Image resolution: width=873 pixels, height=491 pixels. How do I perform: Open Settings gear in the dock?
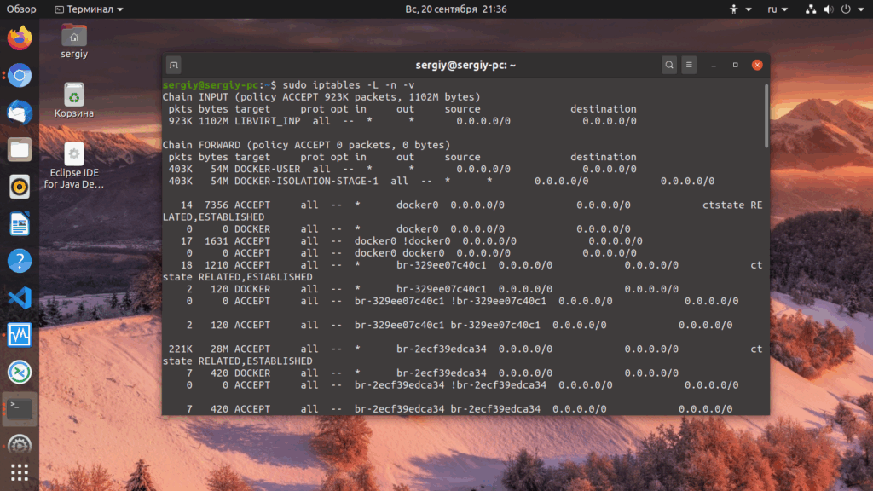(x=20, y=444)
